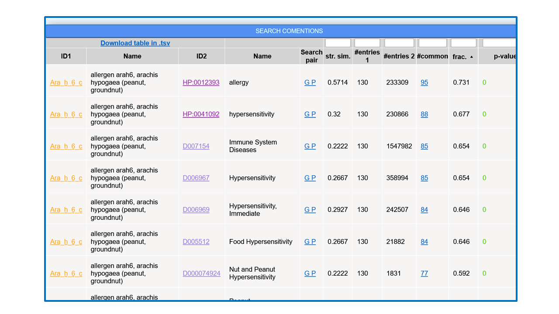
Task: Click the filter input above #common column
Action: point(432,43)
